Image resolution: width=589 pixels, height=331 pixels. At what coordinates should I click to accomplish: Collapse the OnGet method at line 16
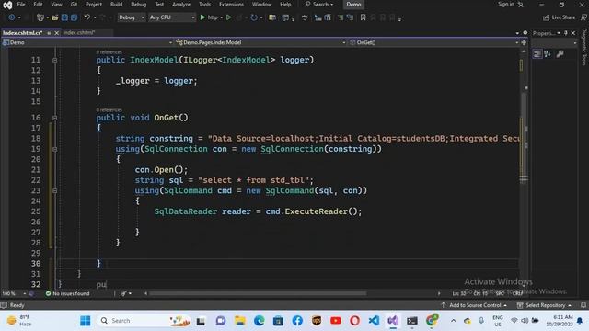(55, 118)
